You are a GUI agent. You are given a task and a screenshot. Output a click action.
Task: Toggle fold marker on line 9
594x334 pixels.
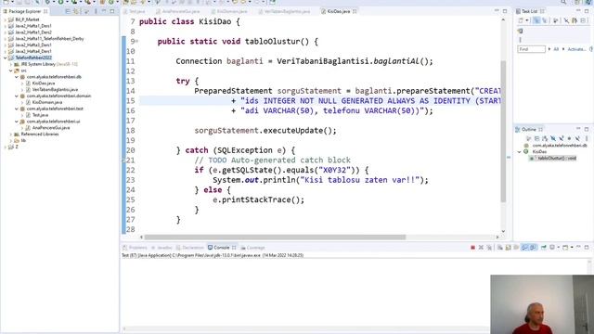coord(136,41)
